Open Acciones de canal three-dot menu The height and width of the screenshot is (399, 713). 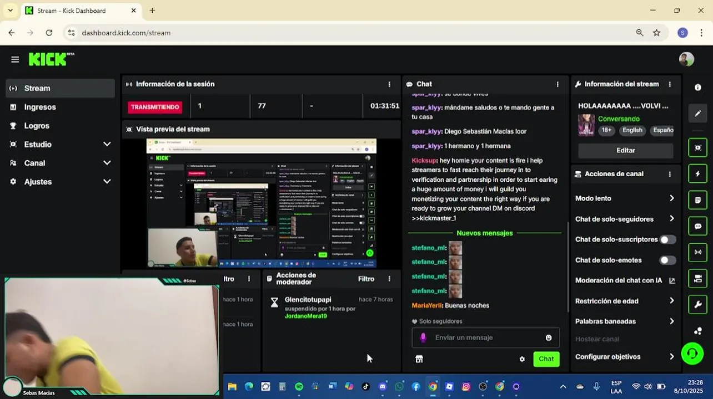click(x=670, y=174)
